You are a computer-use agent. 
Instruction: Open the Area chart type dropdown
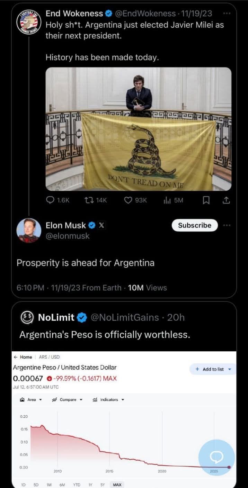coord(31,399)
